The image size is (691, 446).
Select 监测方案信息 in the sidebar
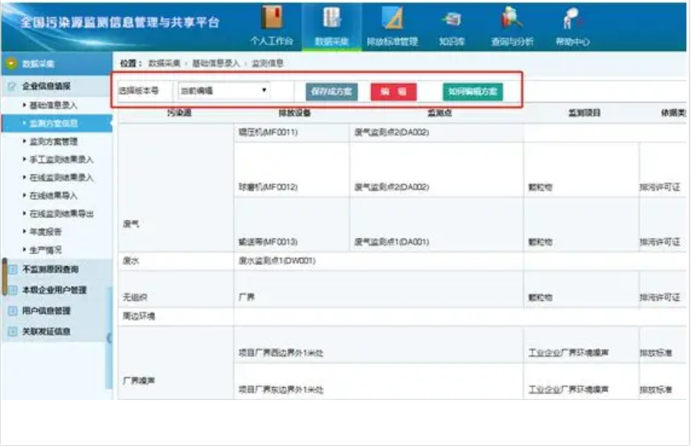coord(54,124)
